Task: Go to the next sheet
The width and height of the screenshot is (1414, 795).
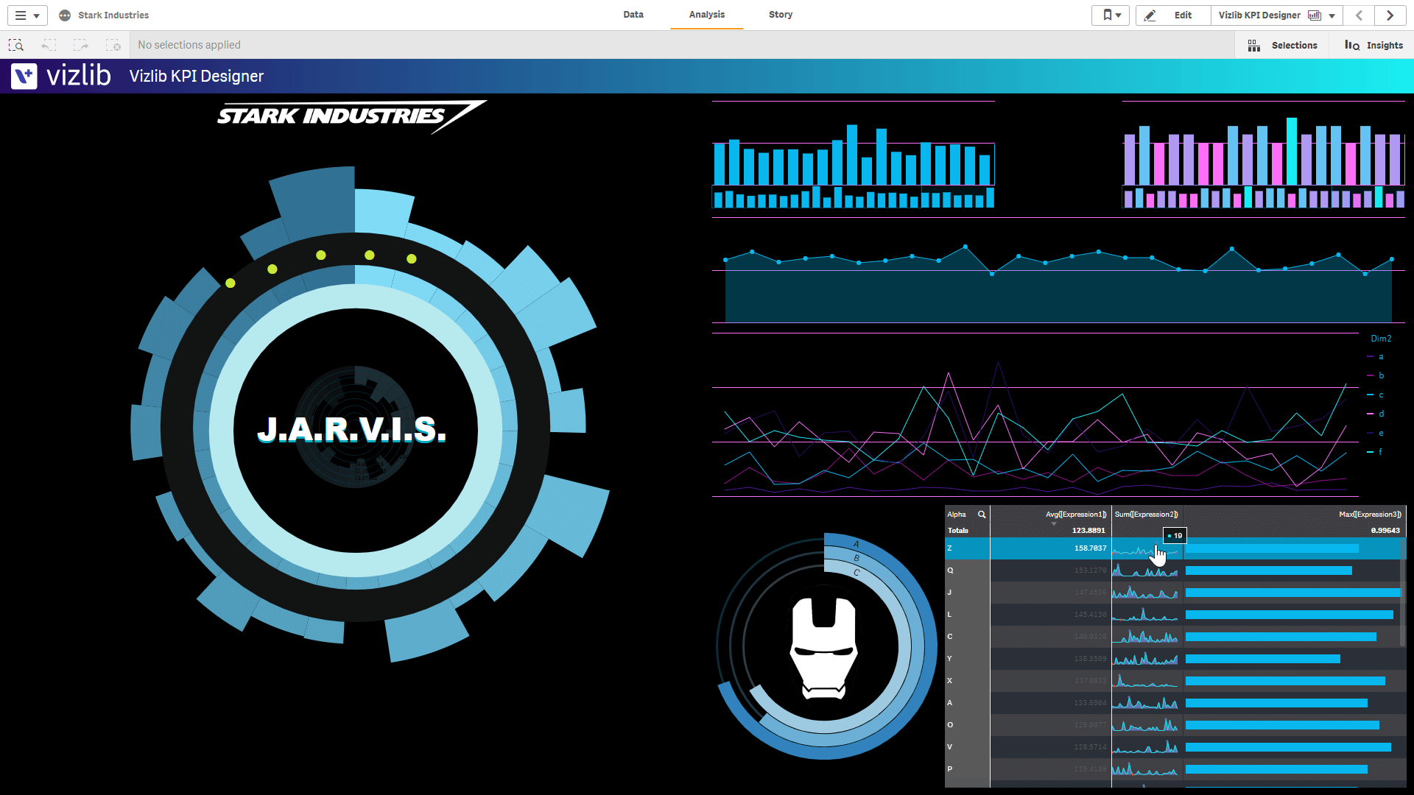Action: (1390, 15)
